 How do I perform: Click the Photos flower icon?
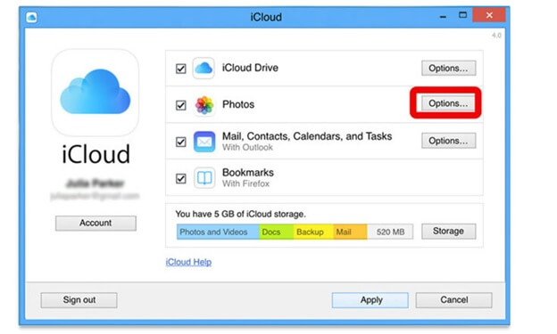pos(204,105)
